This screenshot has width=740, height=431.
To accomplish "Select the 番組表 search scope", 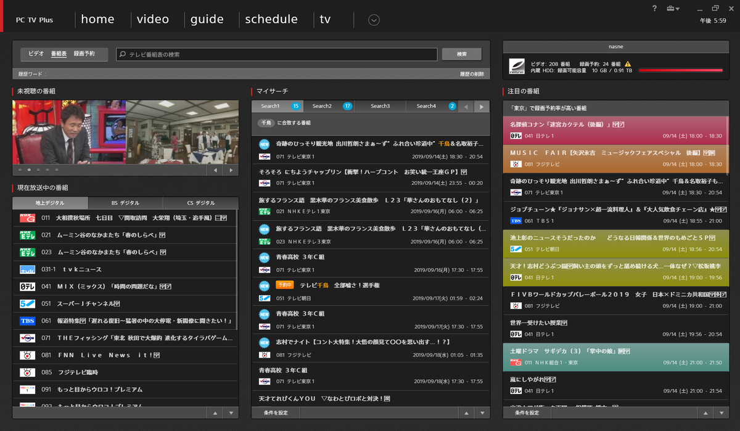I will pyautogui.click(x=59, y=54).
